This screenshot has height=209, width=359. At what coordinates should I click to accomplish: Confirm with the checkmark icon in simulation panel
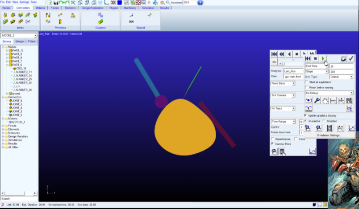coord(351,58)
